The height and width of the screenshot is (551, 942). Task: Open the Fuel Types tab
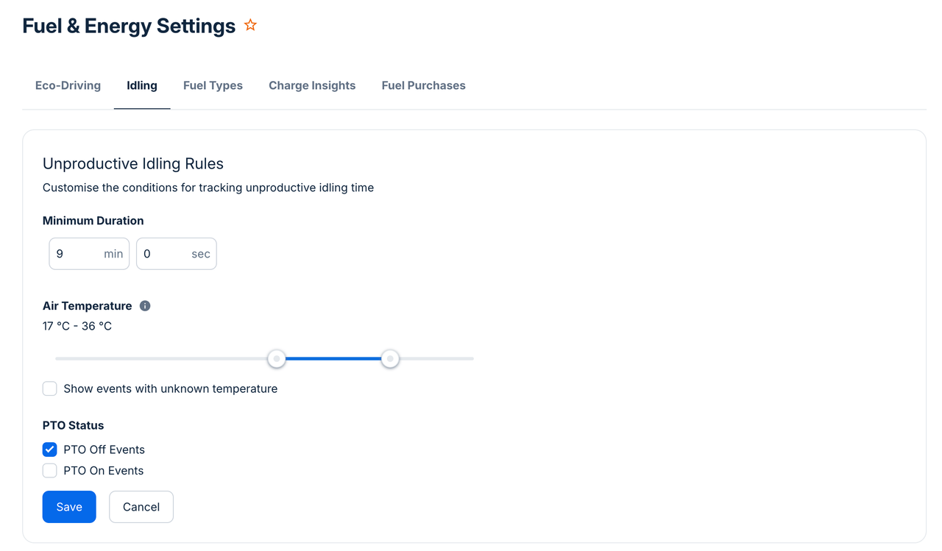[213, 85]
